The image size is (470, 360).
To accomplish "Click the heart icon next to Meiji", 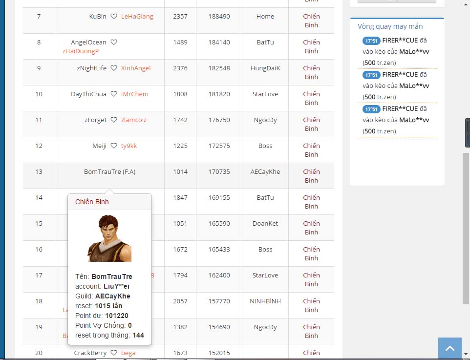I will coord(114,146).
